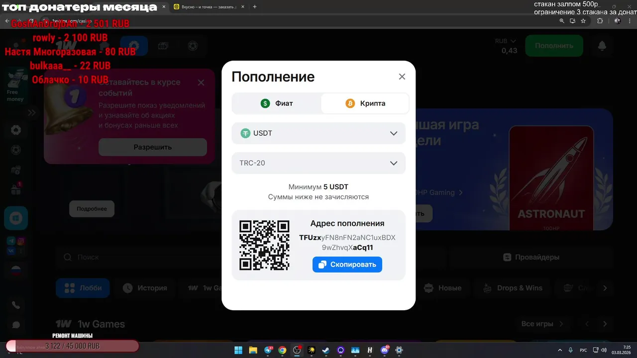Select the Drops & Wins category tab
637x358 pixels.
click(x=512, y=288)
